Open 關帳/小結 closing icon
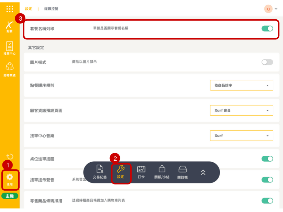The height and width of the screenshot is (212, 283). [162, 172]
